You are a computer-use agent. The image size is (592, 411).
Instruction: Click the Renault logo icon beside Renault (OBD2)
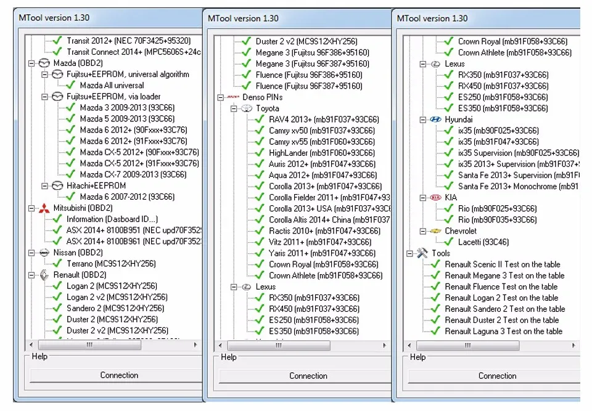[x=44, y=275]
